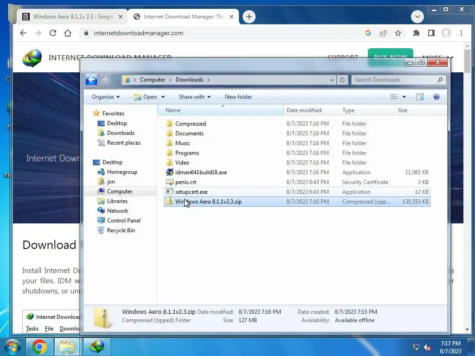Open the Compressed folder icon

pyautogui.click(x=170, y=123)
